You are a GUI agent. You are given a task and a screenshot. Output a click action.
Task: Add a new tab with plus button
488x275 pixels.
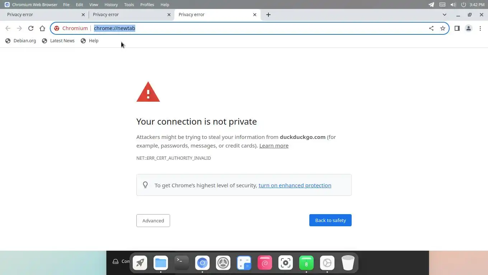pos(268,15)
